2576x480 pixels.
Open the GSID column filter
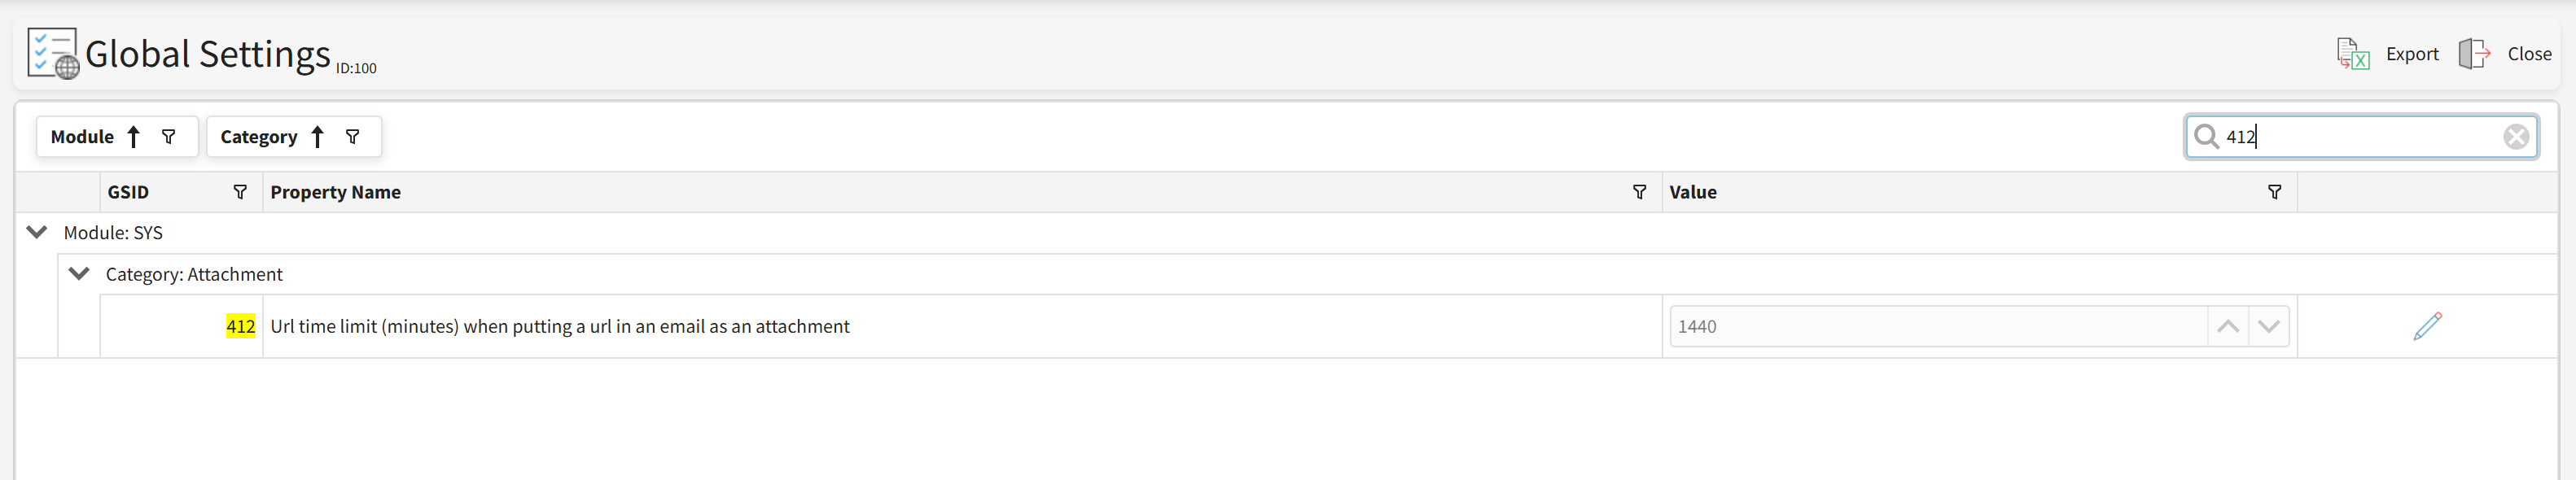[x=240, y=192]
